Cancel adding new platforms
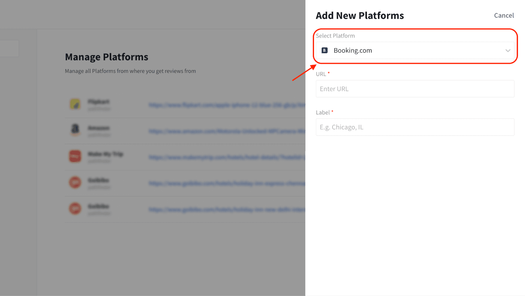 (504, 15)
